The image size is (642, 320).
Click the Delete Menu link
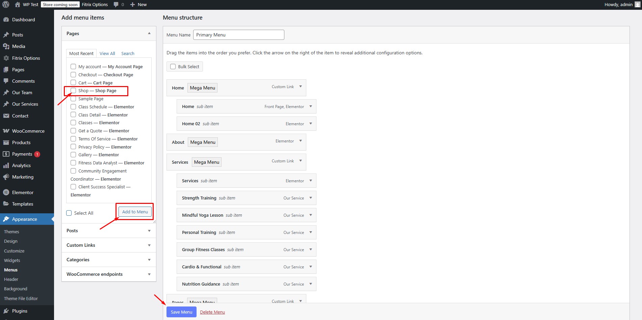212,312
